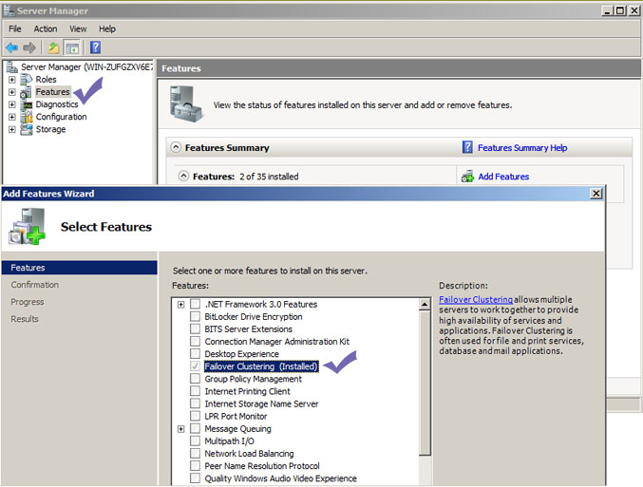Expand .NET Framework 3.0 Features subtree
Screen dimensions: 643x487
point(180,305)
